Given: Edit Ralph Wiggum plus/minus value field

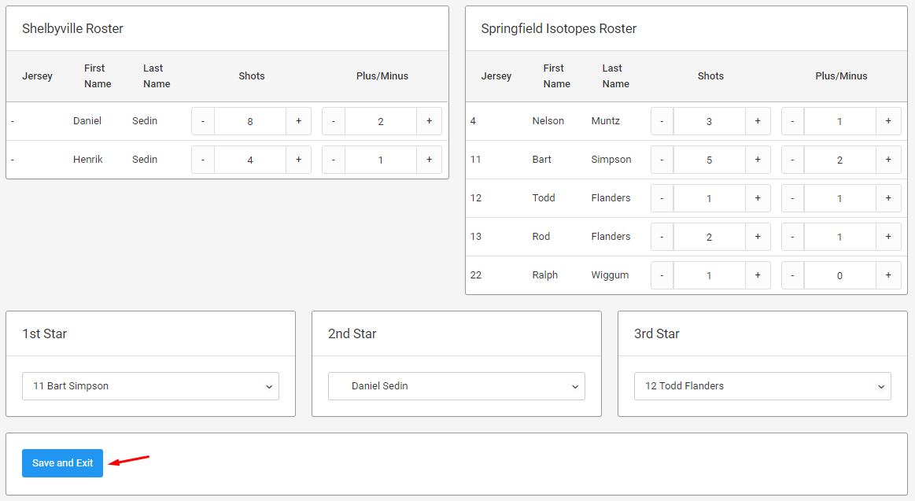Looking at the screenshot, I should (x=840, y=275).
